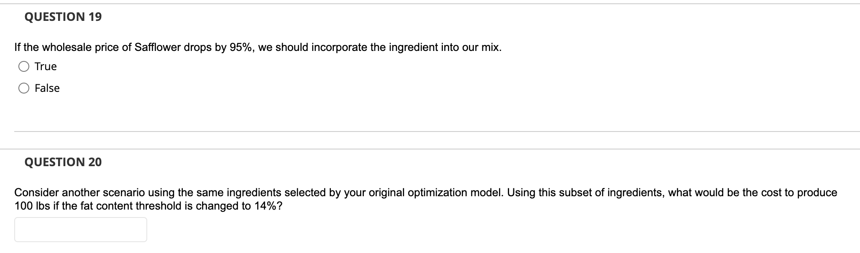Click the False label text
This screenshot has height=253, width=860.
pos(47,88)
